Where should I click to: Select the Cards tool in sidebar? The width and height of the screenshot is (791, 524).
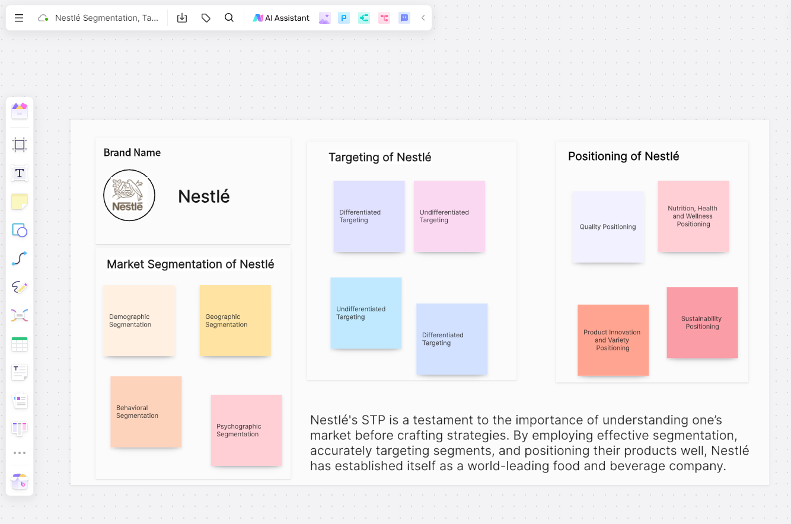click(20, 401)
